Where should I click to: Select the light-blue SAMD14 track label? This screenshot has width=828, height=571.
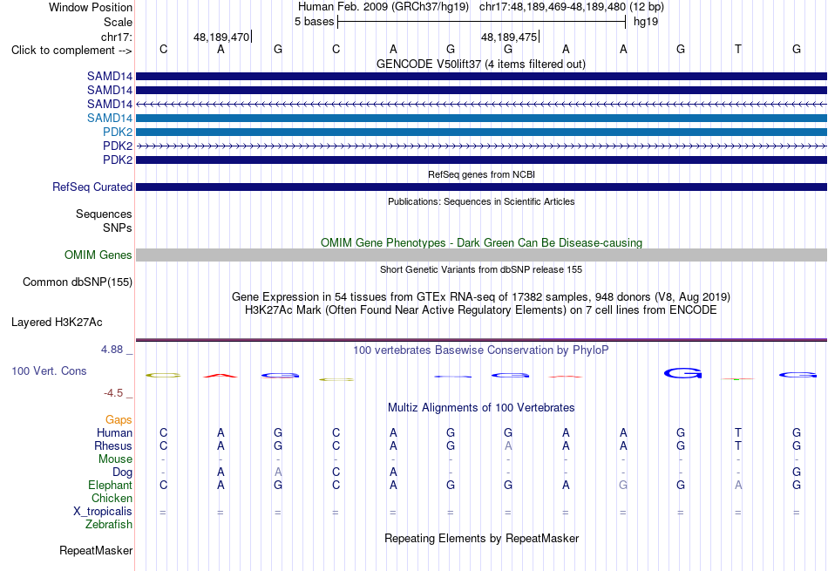click(110, 118)
